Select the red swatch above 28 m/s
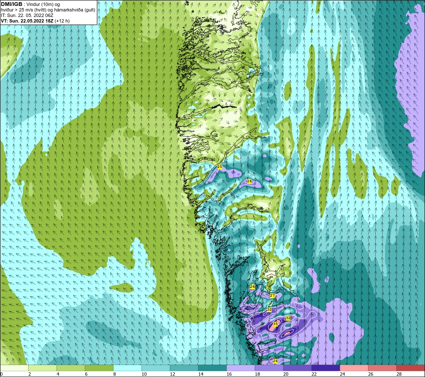This screenshot has height=377, width=425. 411,368
